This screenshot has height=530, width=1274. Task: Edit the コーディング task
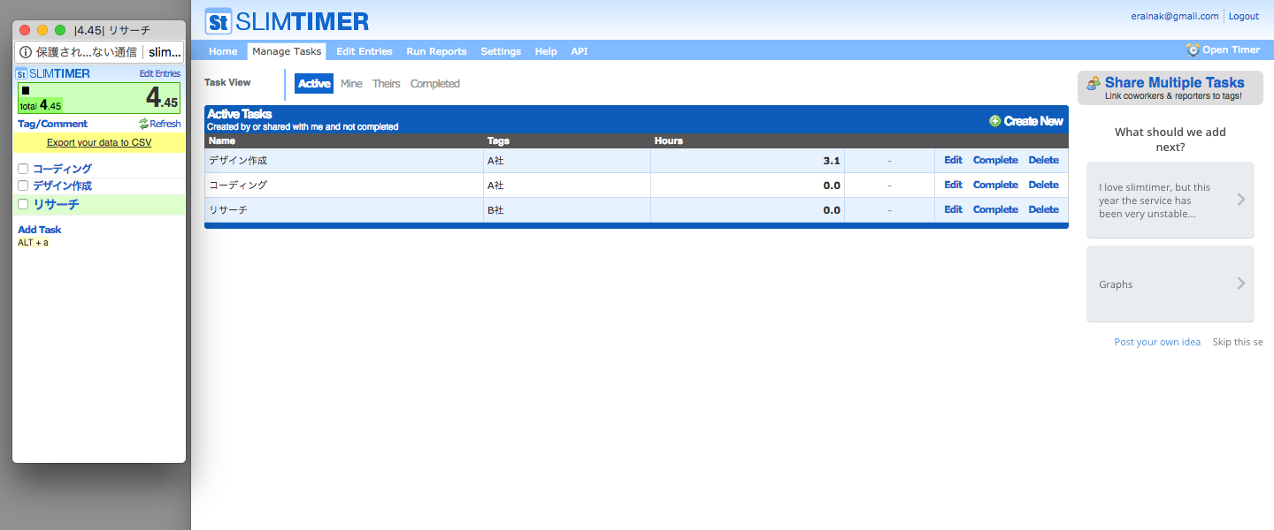click(953, 185)
